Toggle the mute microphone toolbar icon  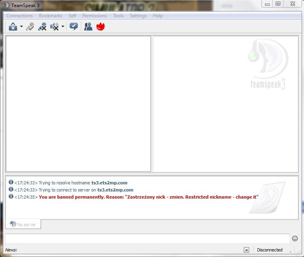[42, 27]
